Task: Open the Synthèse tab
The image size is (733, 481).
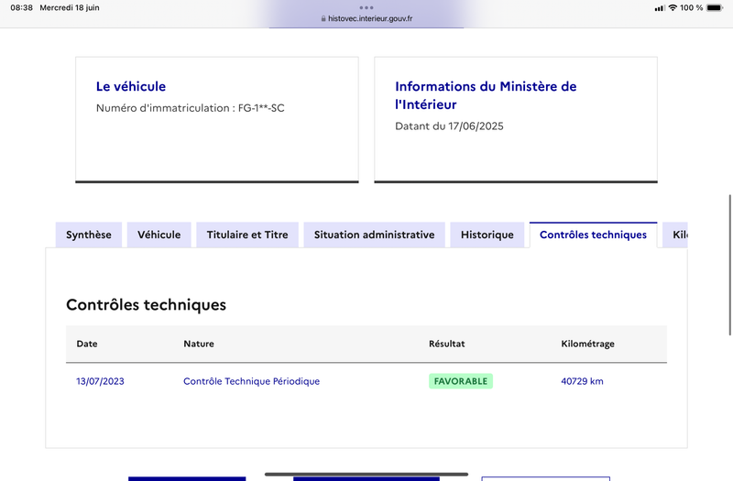Action: click(88, 235)
